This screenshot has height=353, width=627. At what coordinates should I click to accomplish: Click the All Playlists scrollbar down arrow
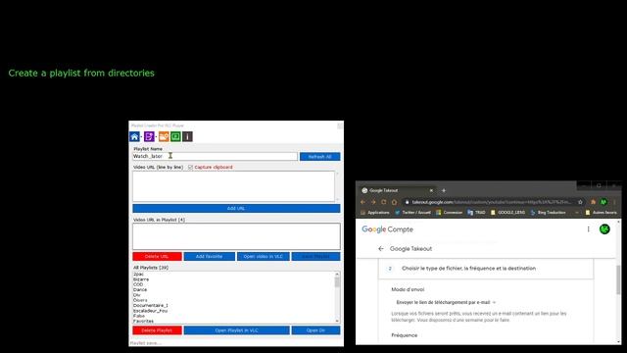click(x=337, y=321)
